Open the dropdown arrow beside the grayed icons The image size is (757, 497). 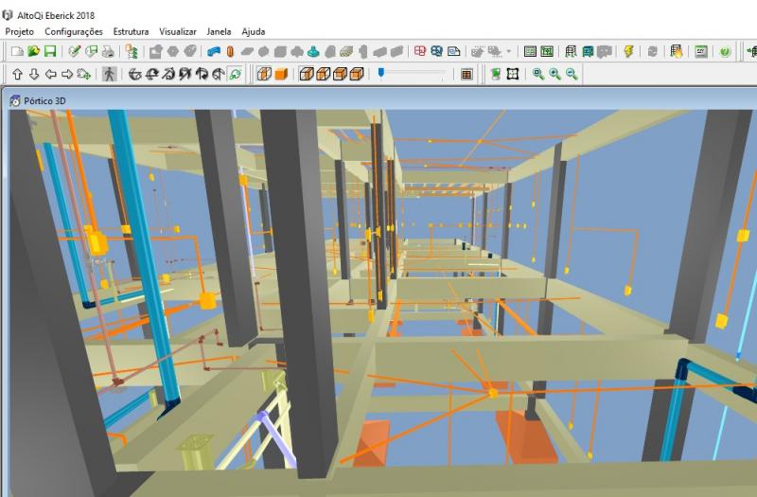coord(508,51)
